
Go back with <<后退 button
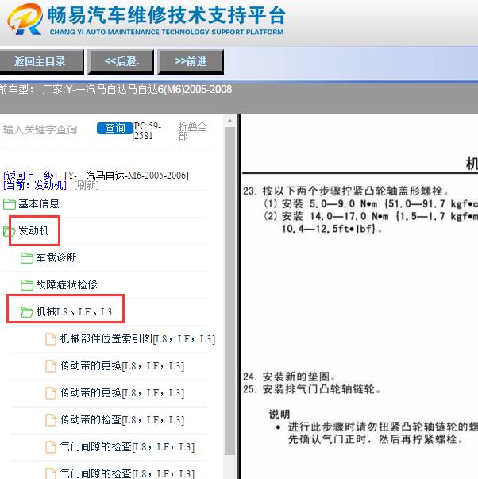(x=121, y=62)
